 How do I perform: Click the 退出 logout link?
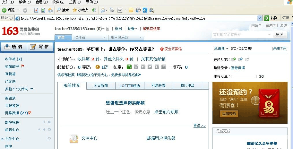(x=118, y=29)
